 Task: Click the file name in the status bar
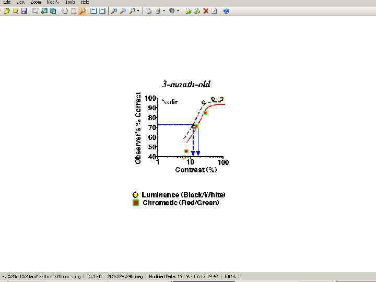click(x=41, y=276)
